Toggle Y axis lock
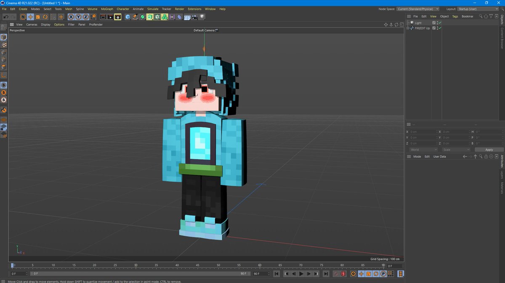The image size is (505, 283). click(78, 17)
